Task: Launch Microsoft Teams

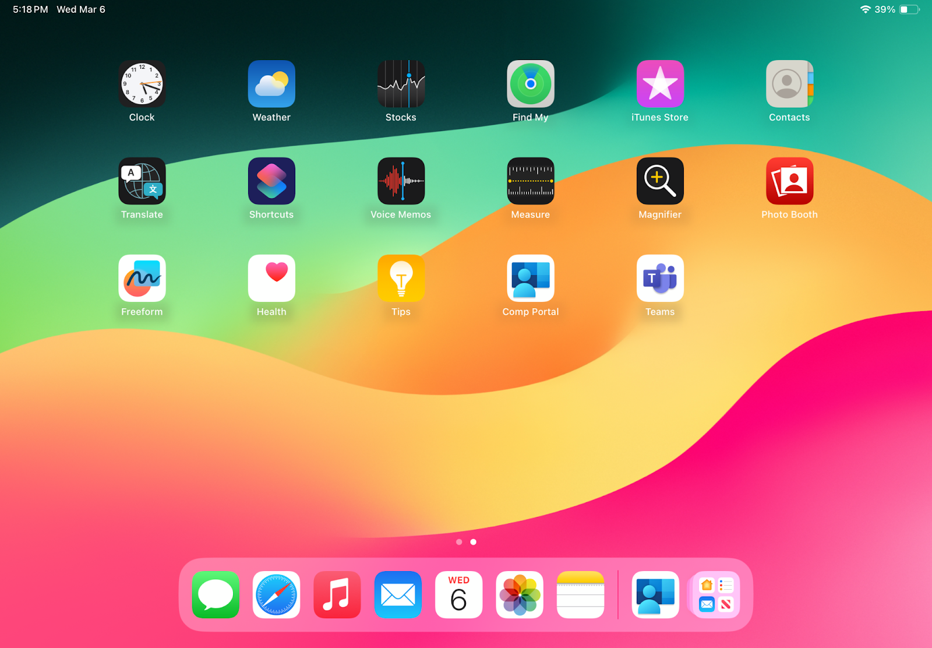Action: (660, 279)
